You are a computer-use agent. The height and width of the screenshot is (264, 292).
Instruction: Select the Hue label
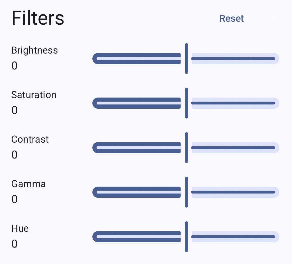(20, 228)
